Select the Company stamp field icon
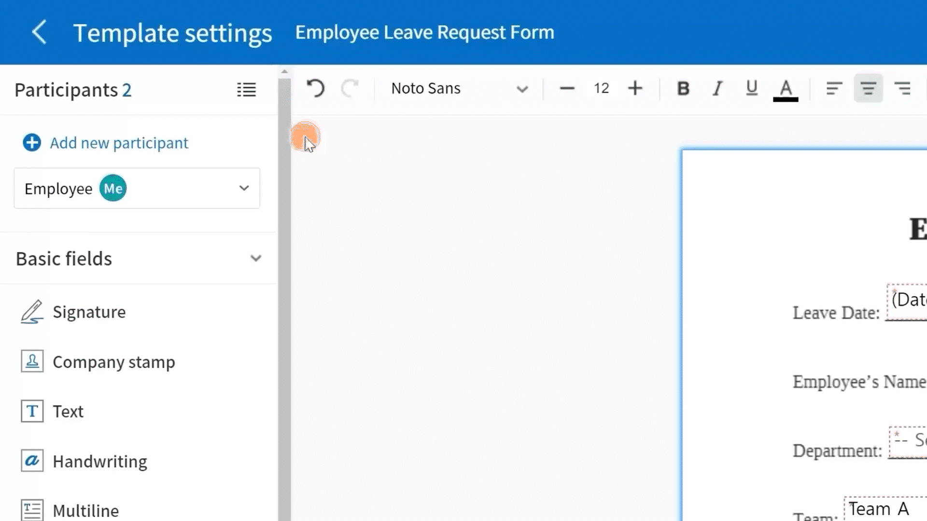 [32, 361]
